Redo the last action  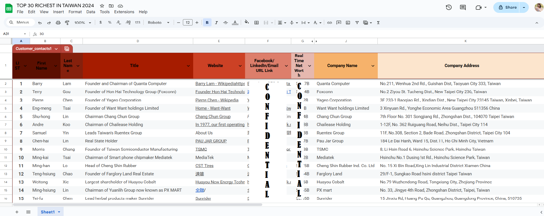click(x=49, y=23)
